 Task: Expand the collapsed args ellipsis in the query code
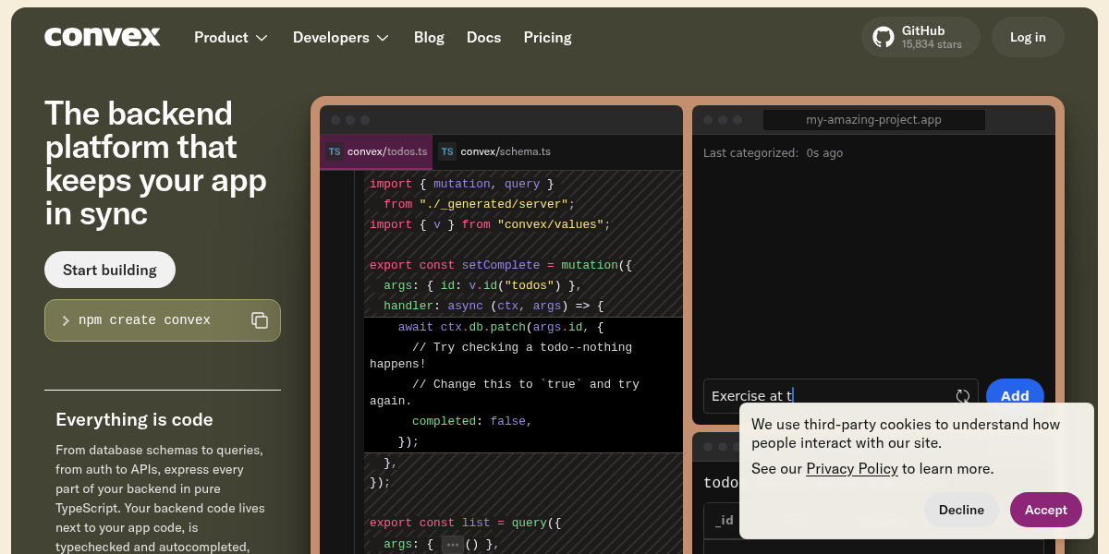452,543
